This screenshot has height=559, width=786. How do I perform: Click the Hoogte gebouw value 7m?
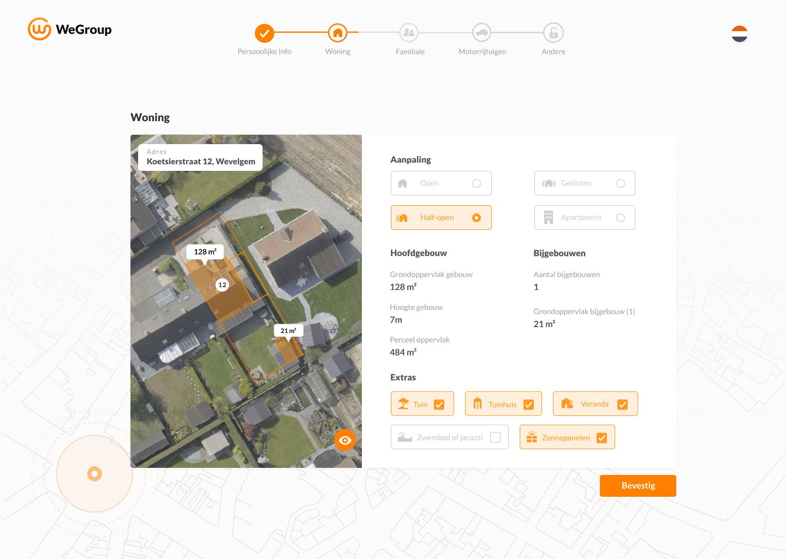tap(396, 320)
